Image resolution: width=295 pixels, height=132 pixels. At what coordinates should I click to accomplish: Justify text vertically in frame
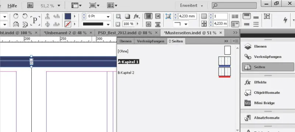click(256, 24)
